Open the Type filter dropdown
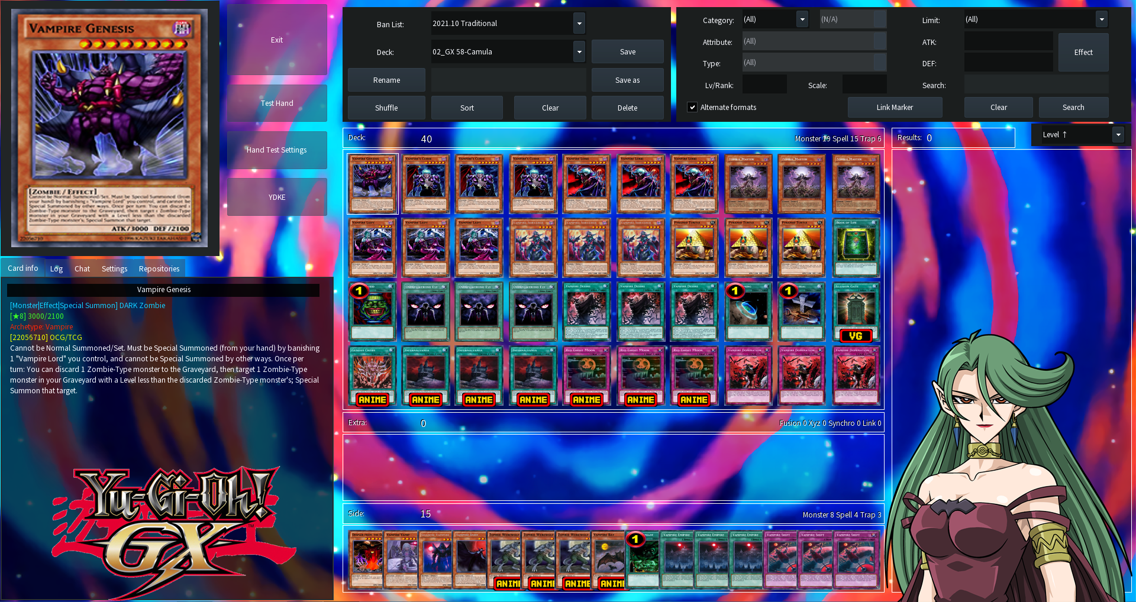This screenshot has height=602, width=1136. click(x=814, y=63)
